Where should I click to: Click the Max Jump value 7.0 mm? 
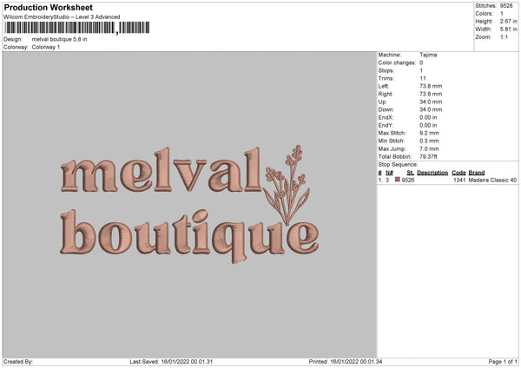point(429,149)
